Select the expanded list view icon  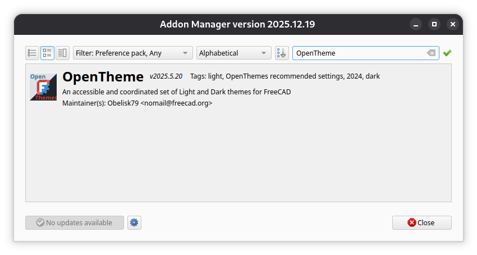pyautogui.click(x=47, y=53)
